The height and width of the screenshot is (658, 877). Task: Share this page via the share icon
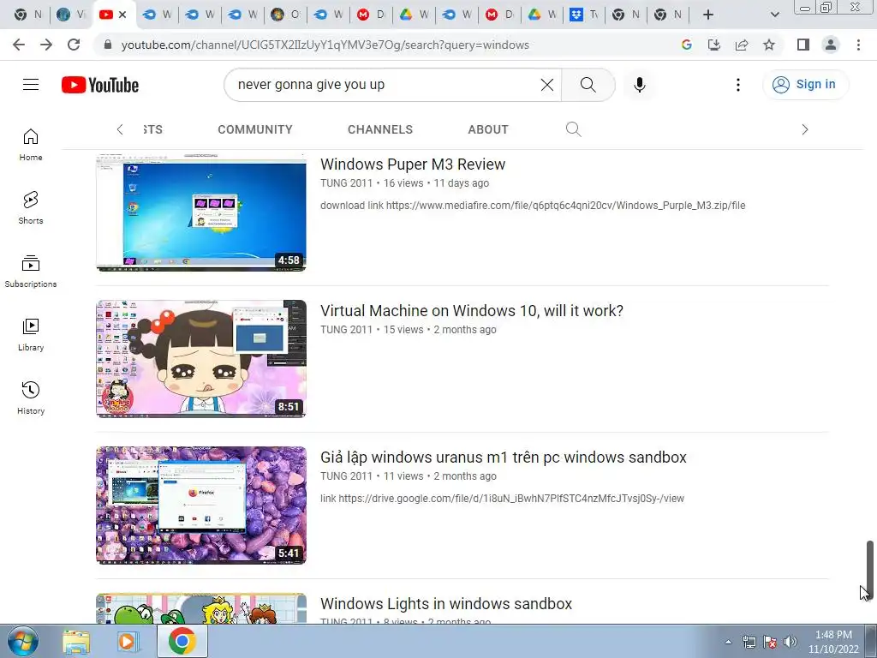pyautogui.click(x=742, y=45)
